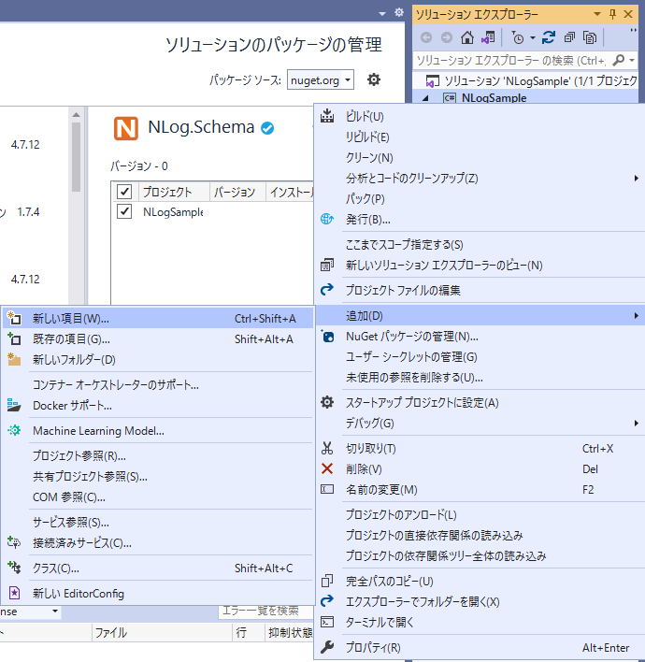Choose クリーン(N) from the context menu
This screenshot has width=645, height=662.
480,157
